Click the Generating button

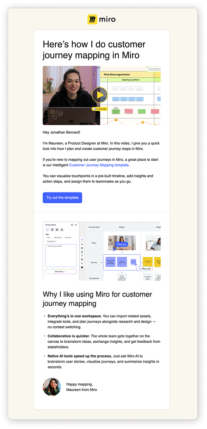61,272
